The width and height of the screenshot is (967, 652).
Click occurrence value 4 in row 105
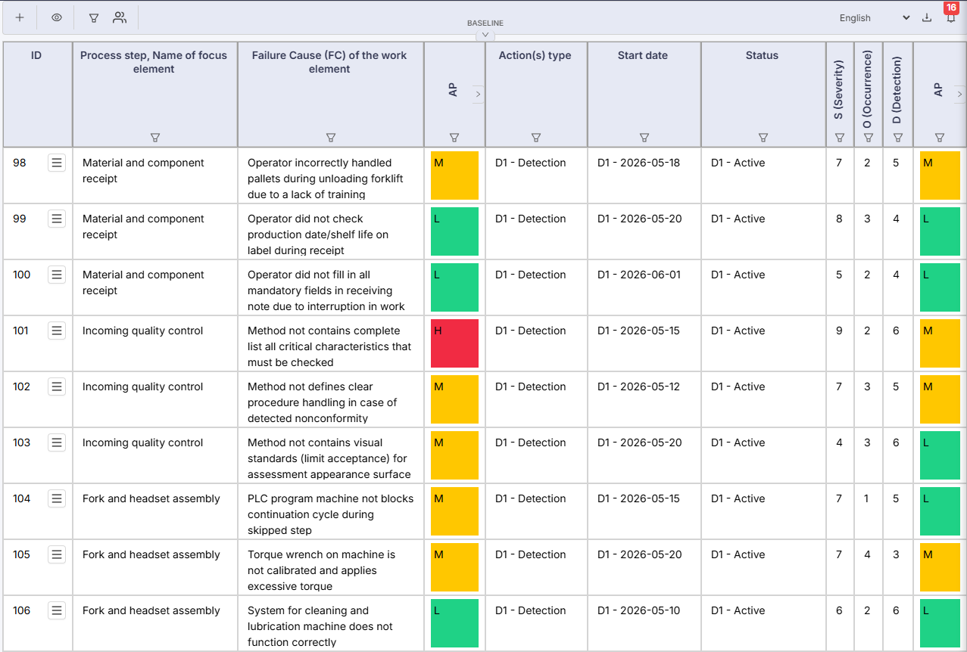pos(868,554)
